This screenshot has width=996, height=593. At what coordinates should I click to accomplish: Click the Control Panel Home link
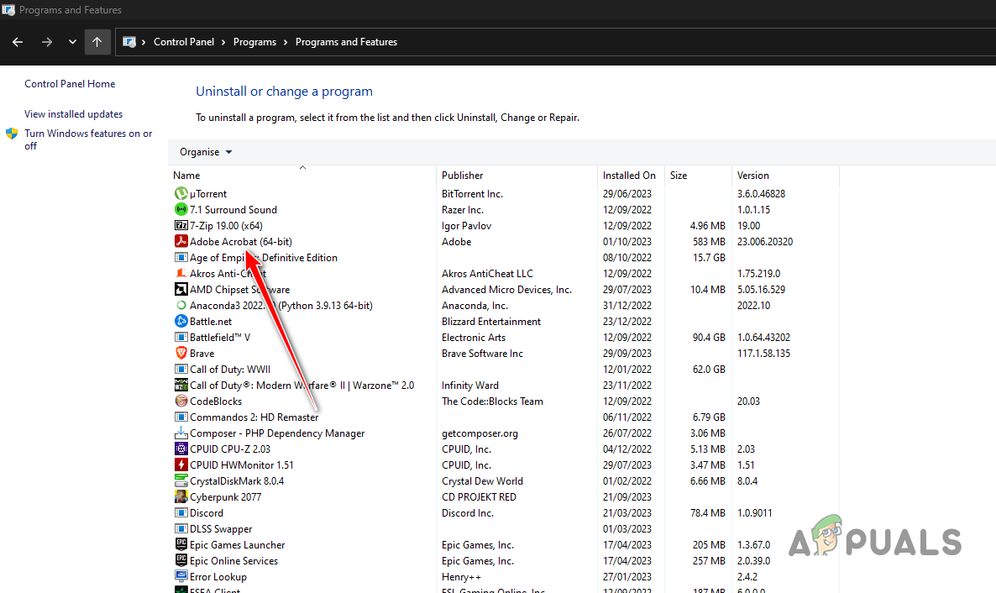pyautogui.click(x=69, y=83)
